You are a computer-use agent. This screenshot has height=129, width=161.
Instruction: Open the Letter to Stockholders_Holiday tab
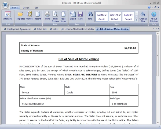(78, 29)
